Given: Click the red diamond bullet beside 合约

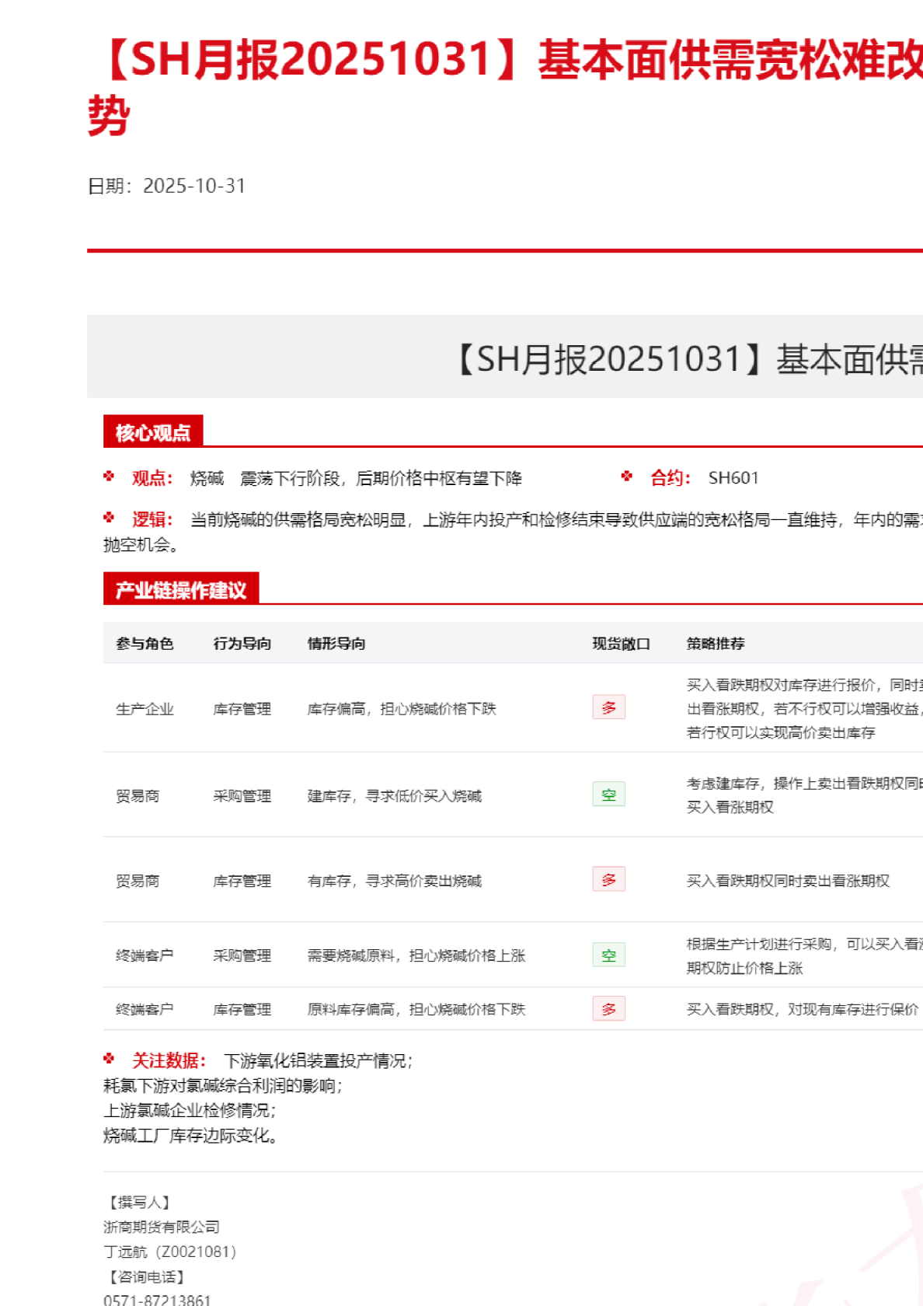Looking at the screenshot, I should click(627, 477).
